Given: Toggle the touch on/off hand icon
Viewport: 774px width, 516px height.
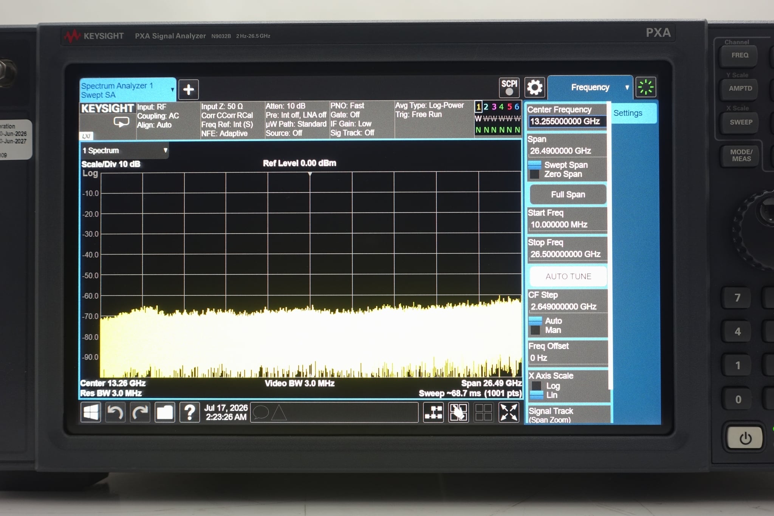Looking at the screenshot, I should 458,412.
